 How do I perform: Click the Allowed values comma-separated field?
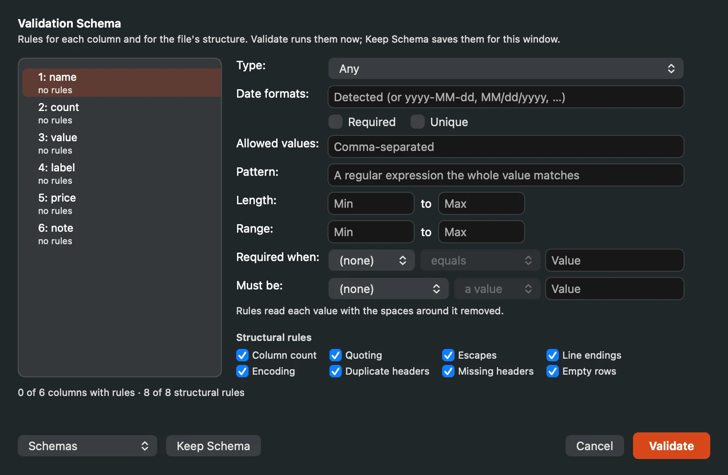tap(506, 147)
